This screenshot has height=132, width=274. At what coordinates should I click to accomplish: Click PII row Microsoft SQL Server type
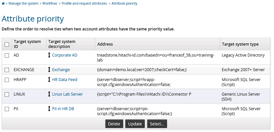click(245, 111)
